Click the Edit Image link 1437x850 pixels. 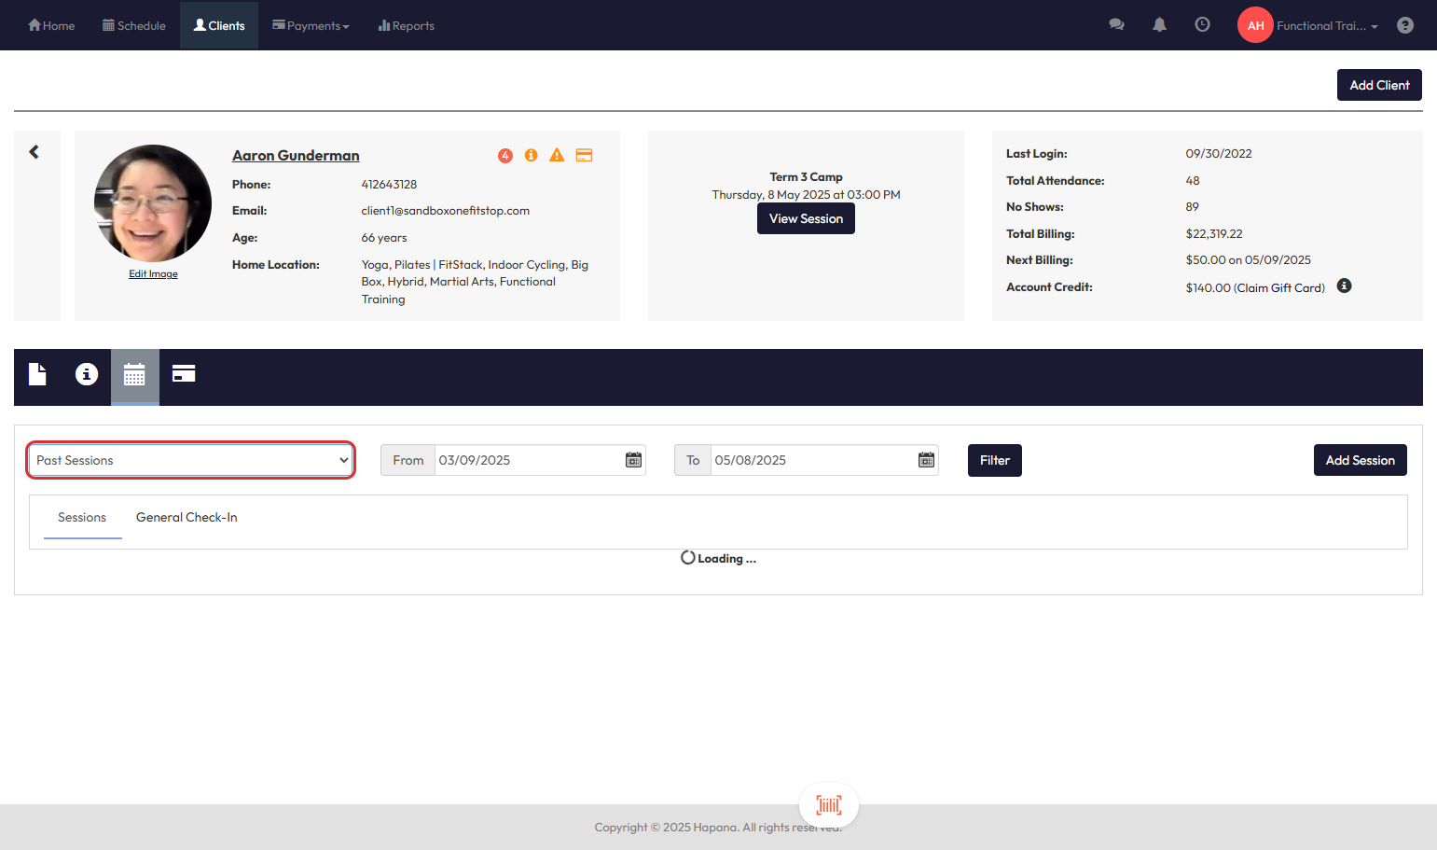(153, 274)
